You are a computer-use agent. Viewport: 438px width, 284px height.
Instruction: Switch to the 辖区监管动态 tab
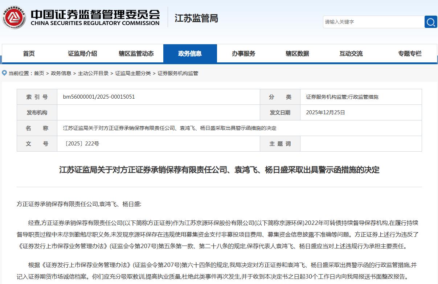click(x=136, y=54)
